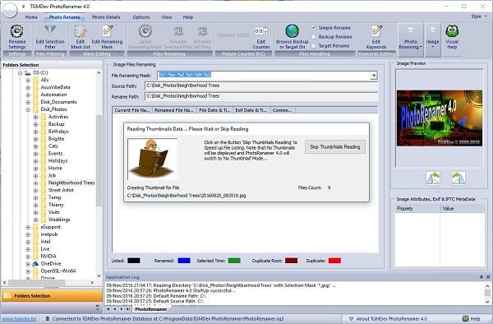Browse Backup or Target Dir globe

(x=292, y=31)
